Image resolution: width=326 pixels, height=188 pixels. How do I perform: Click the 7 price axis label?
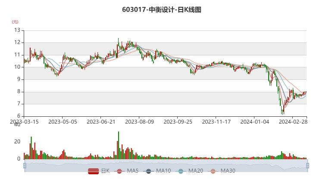tap(19, 104)
